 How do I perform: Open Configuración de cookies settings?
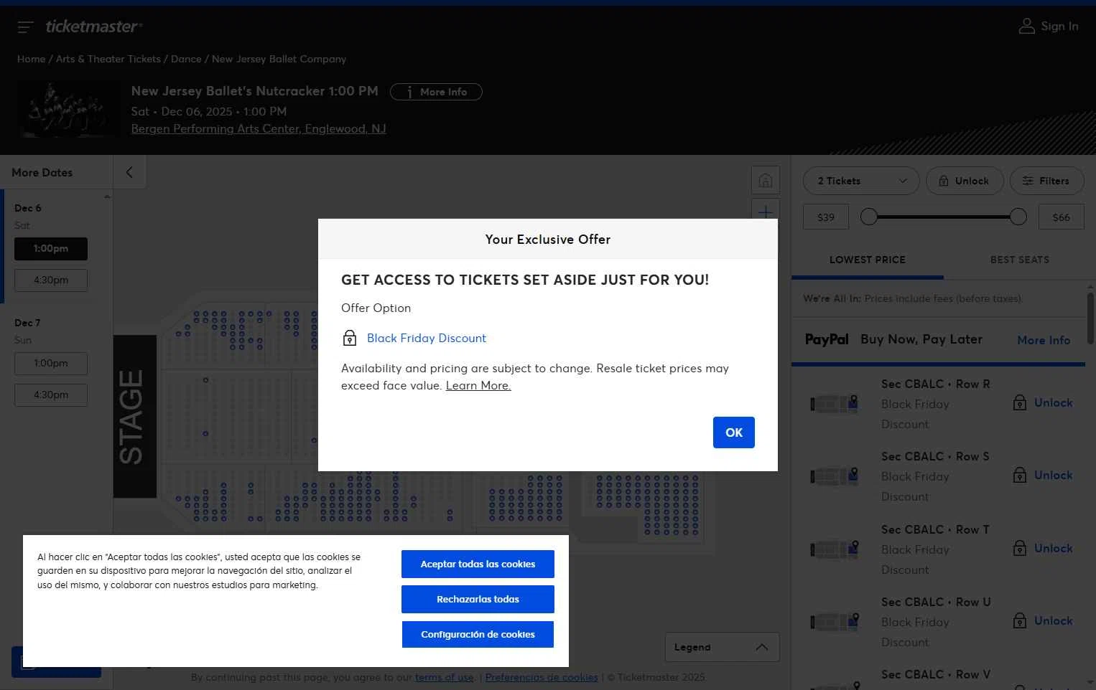click(x=478, y=634)
